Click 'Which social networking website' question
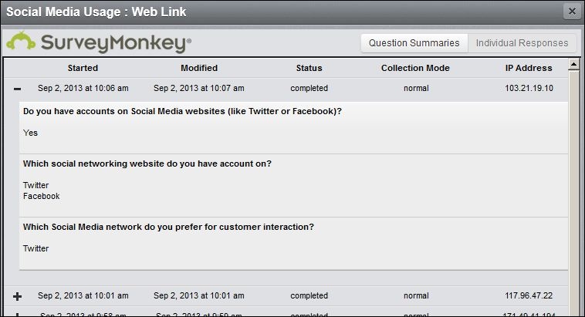585x317 pixels. click(147, 164)
